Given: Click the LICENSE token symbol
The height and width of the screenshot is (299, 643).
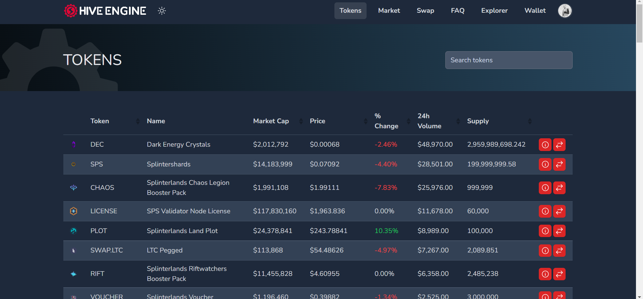Looking at the screenshot, I should click(104, 211).
